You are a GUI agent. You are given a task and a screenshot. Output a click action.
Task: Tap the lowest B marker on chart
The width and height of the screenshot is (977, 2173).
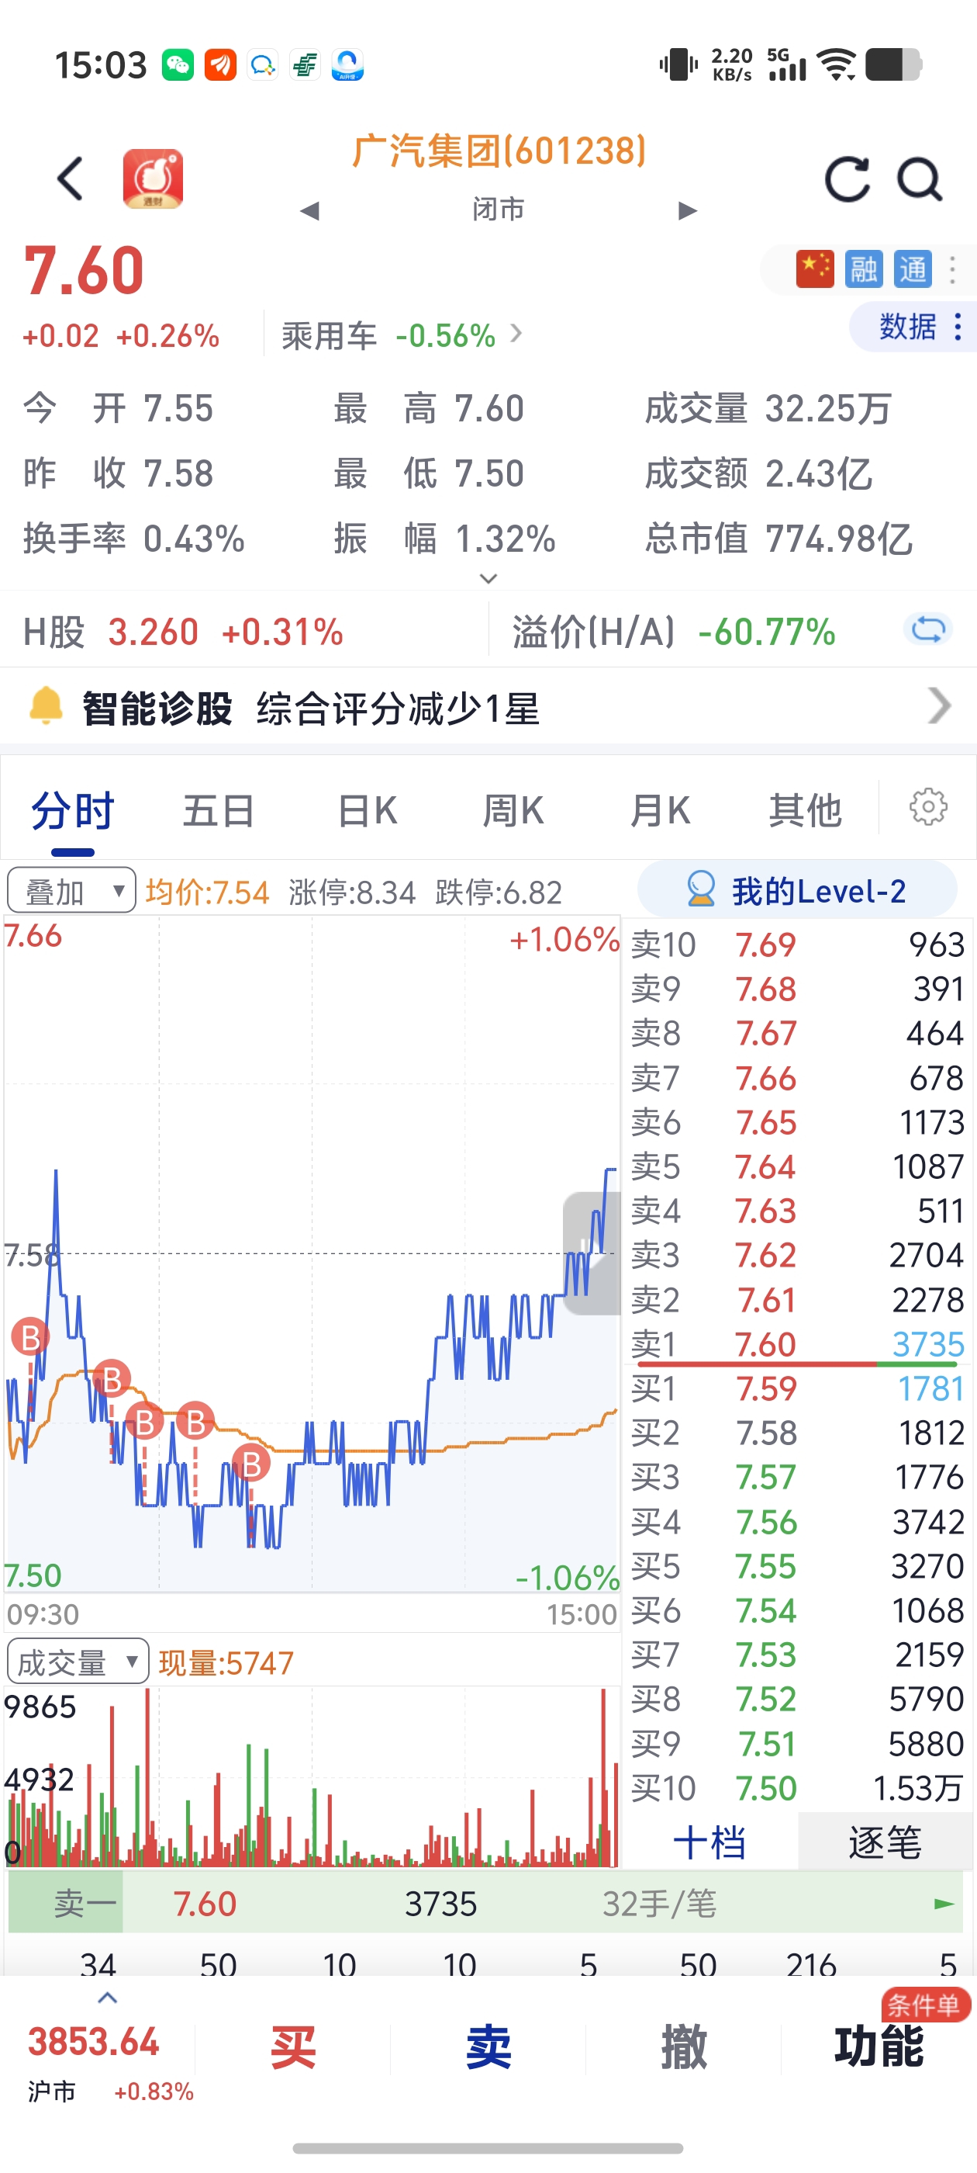pyautogui.click(x=251, y=1464)
